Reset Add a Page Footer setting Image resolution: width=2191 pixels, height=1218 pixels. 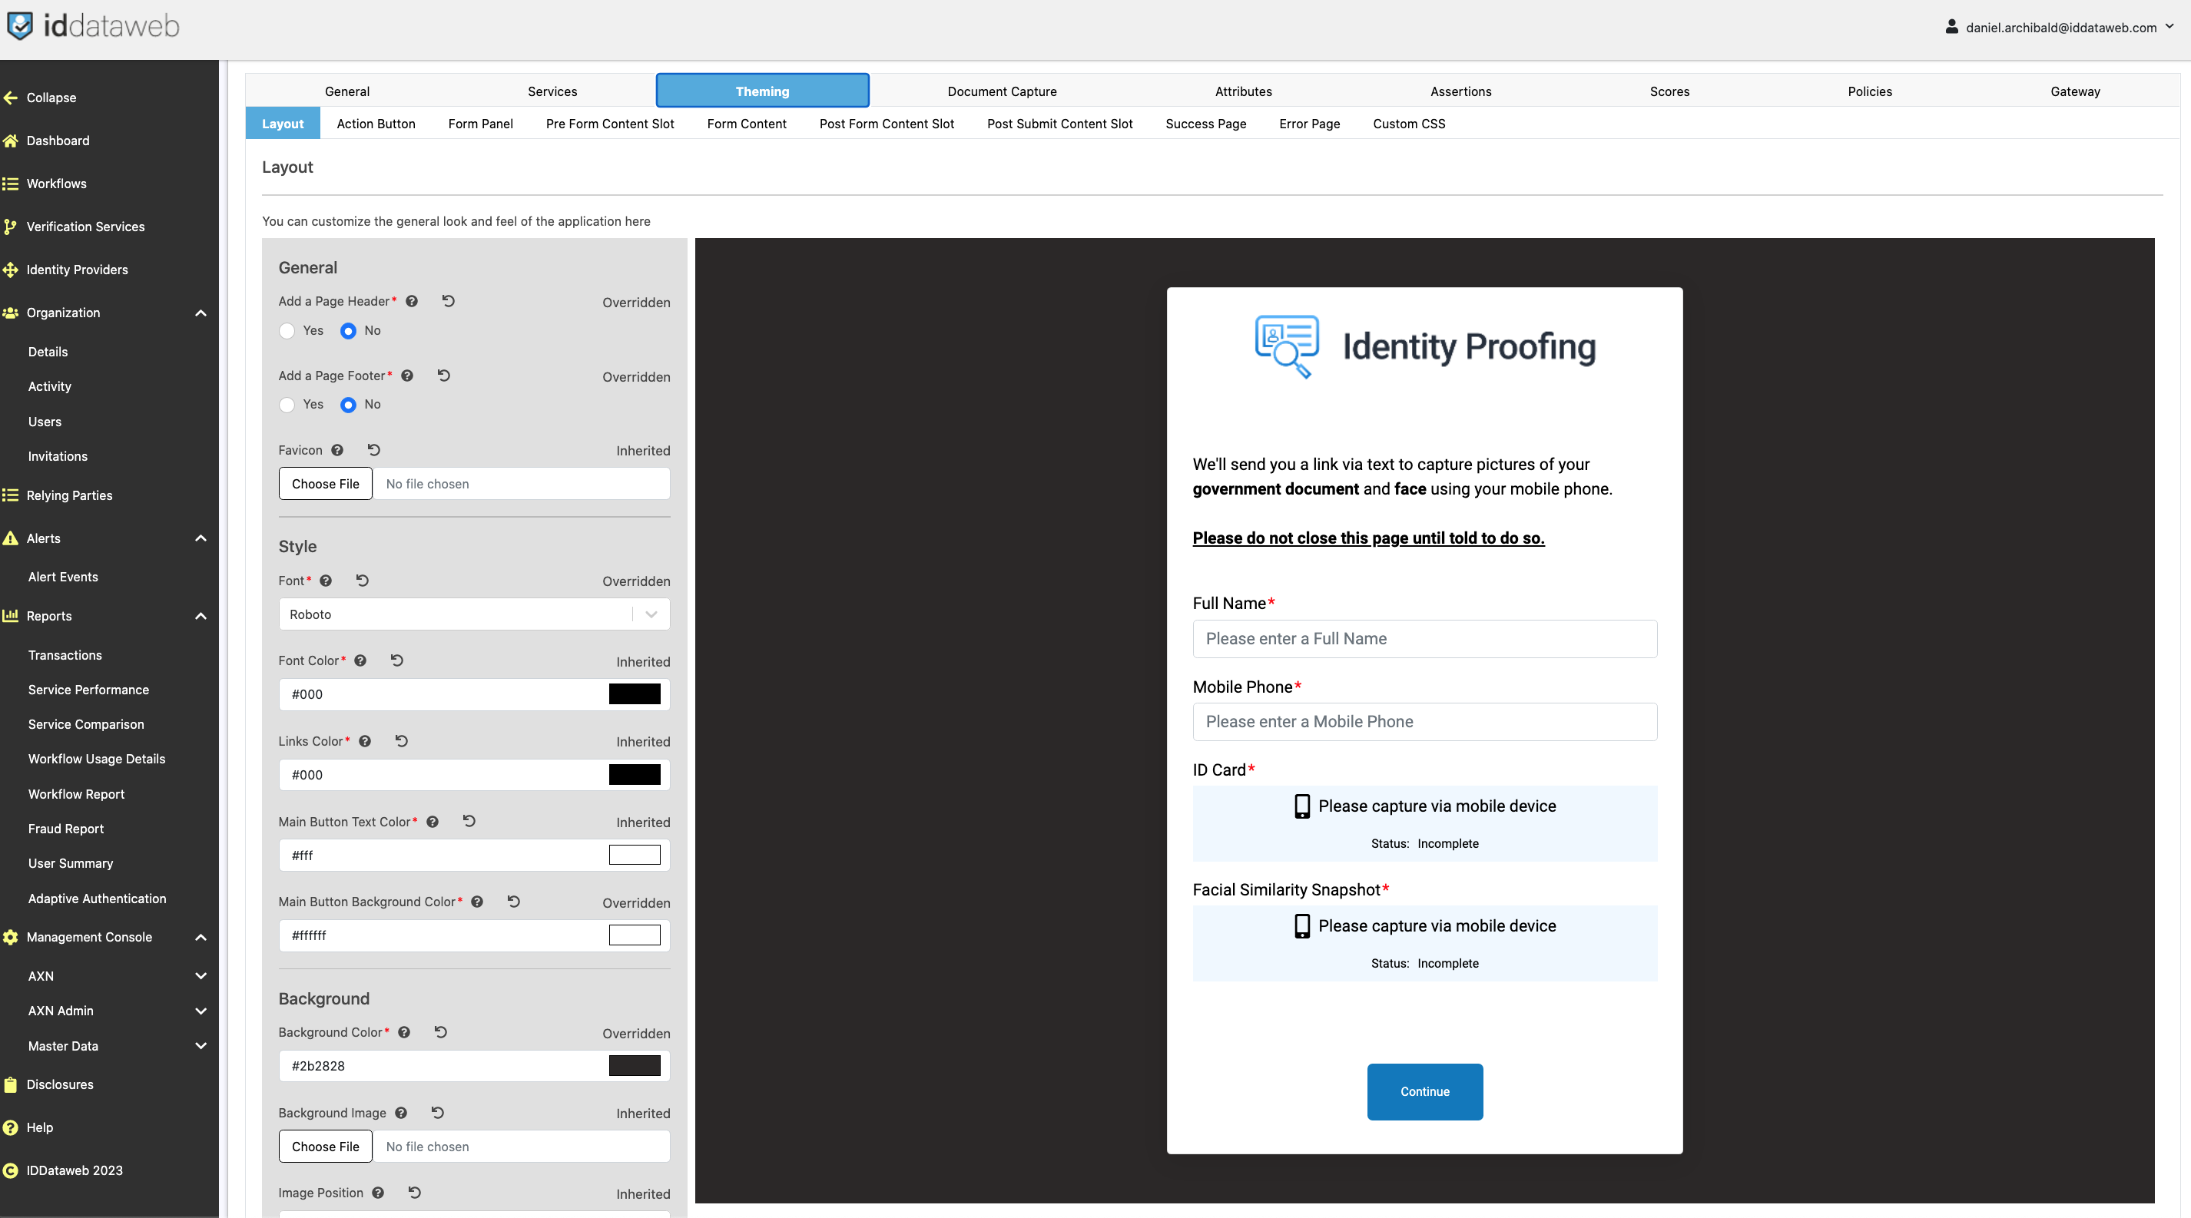tap(444, 376)
